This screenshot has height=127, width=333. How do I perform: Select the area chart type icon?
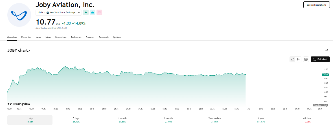(x=293, y=60)
